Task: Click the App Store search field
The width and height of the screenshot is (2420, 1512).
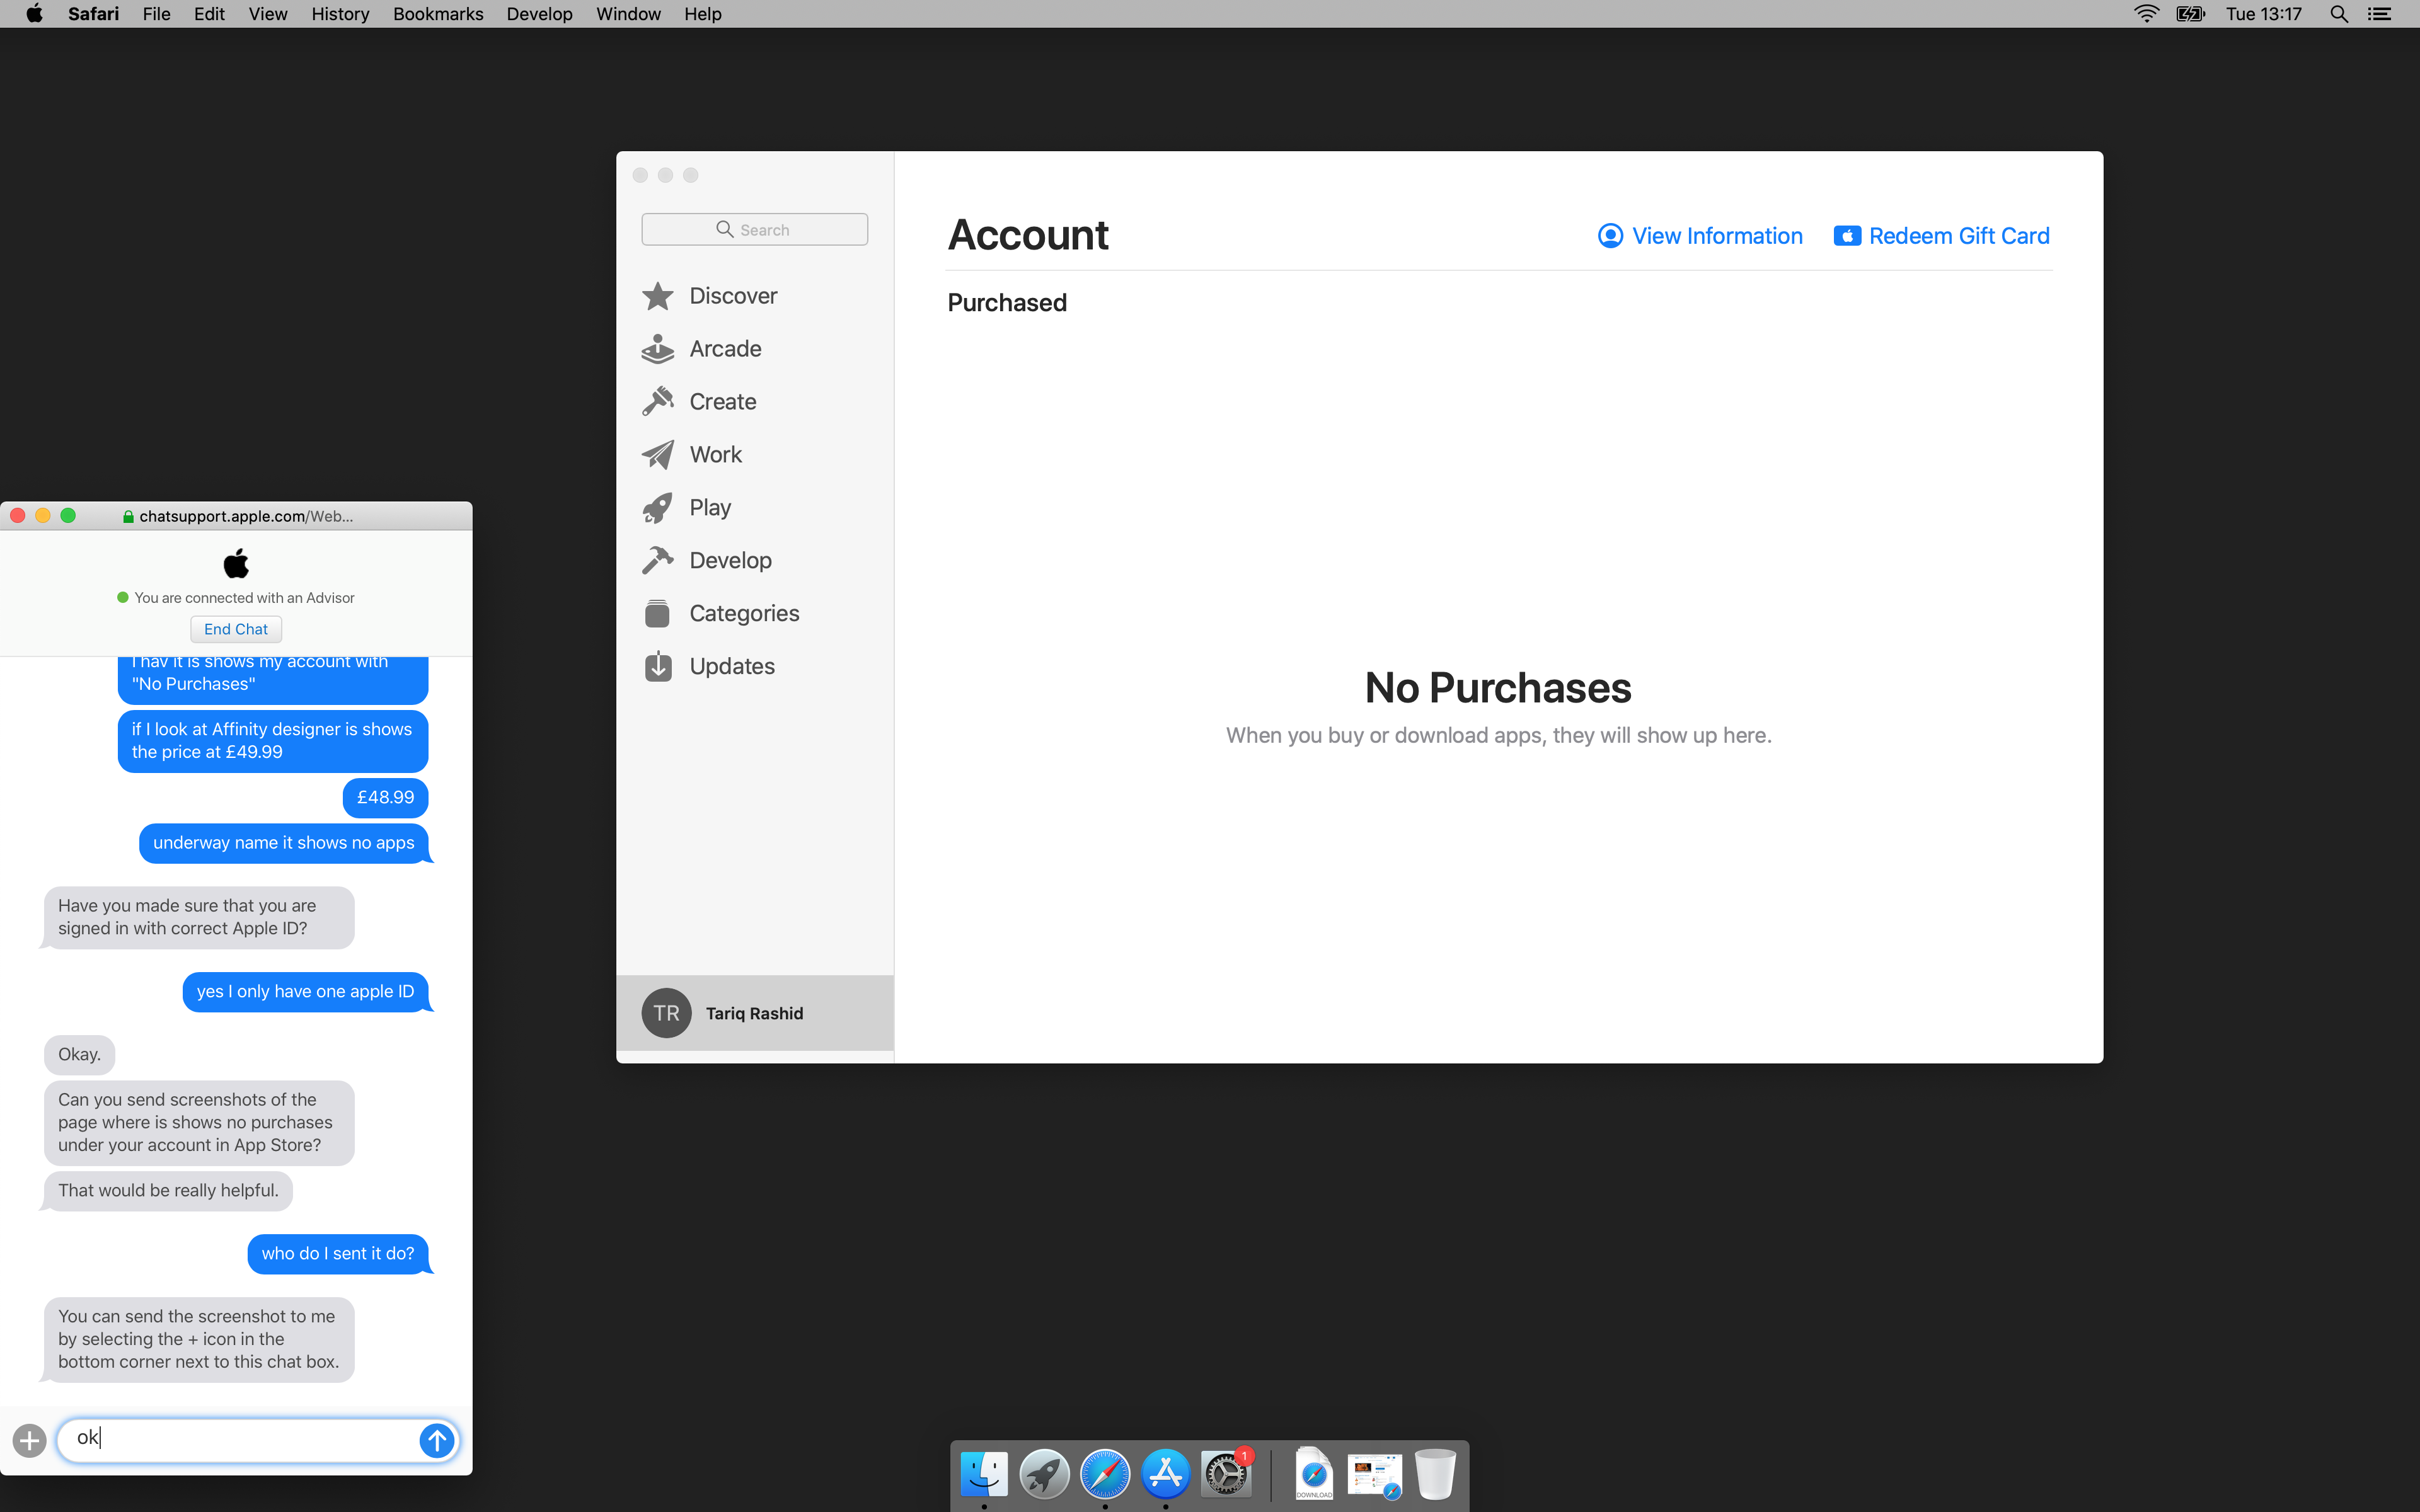Action: pyautogui.click(x=754, y=229)
